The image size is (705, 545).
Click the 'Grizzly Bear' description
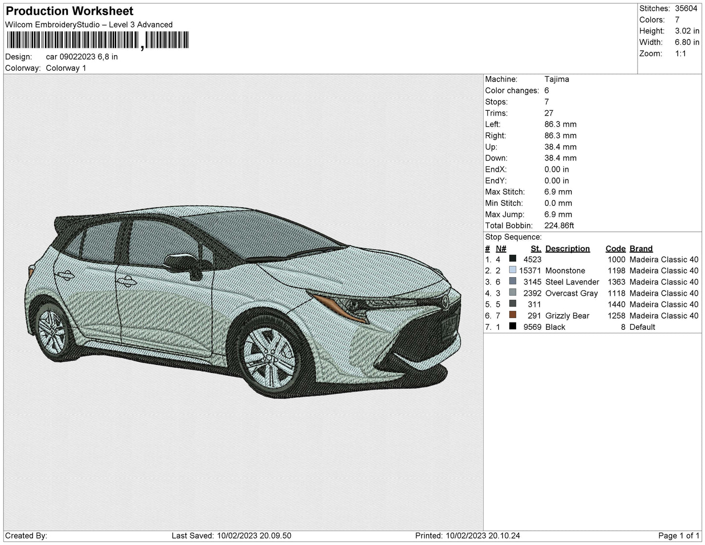(x=567, y=316)
